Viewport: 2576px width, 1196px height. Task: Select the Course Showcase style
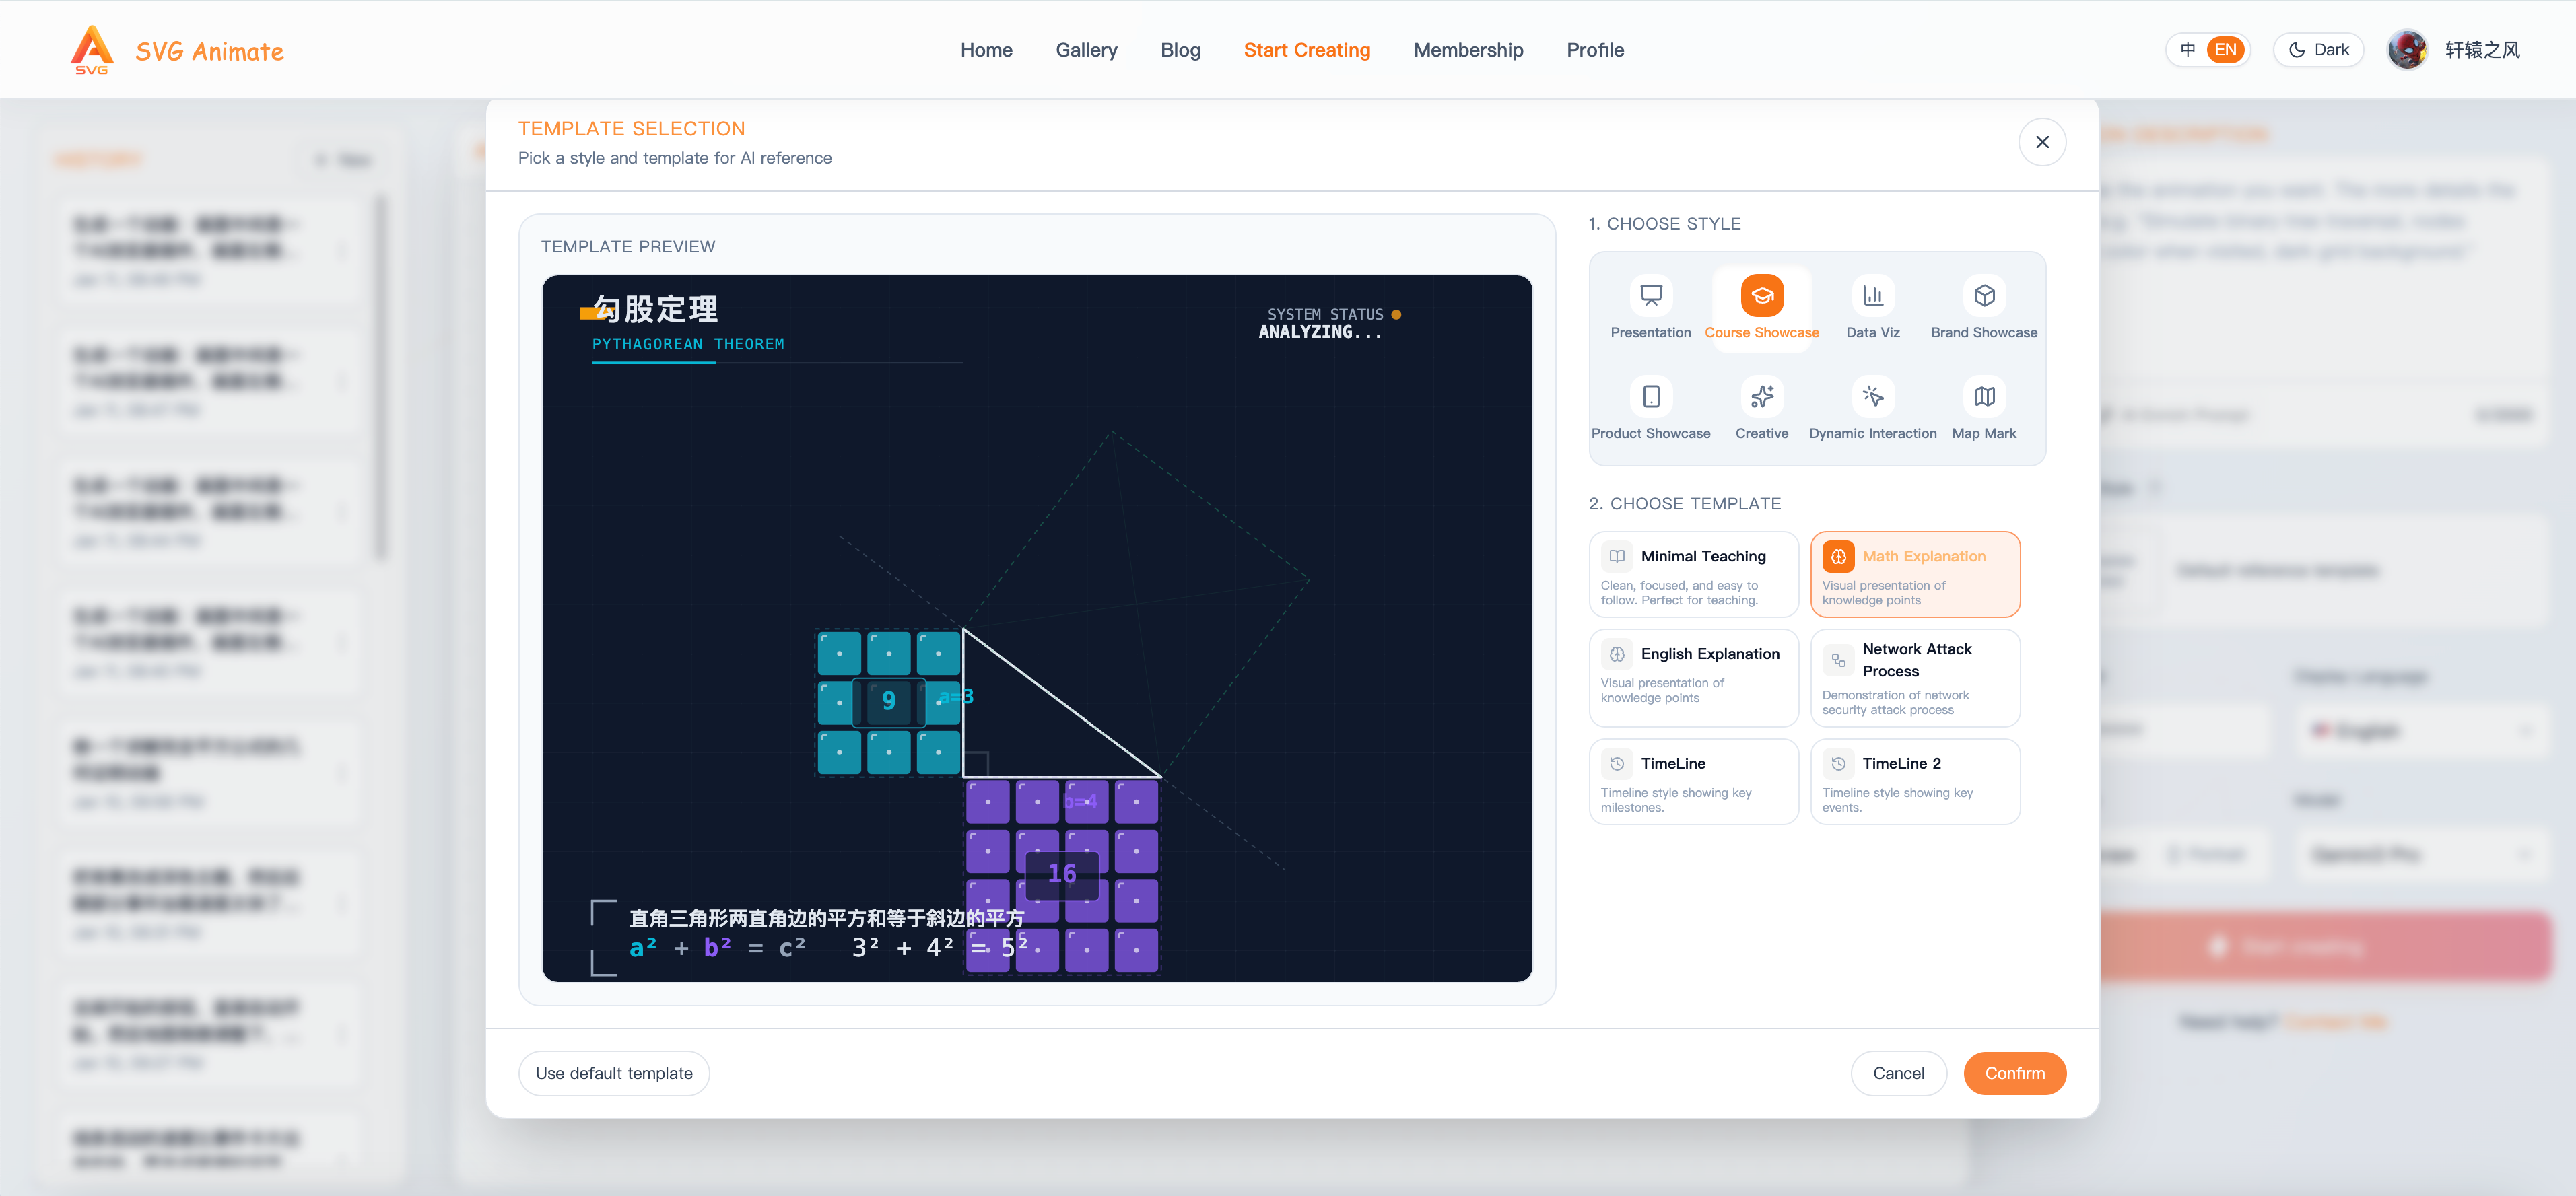pyautogui.click(x=1762, y=306)
